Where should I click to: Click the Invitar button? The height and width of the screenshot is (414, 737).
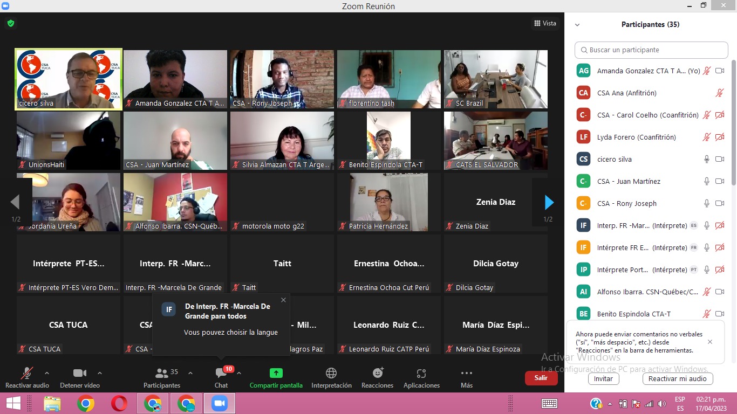coord(603,378)
